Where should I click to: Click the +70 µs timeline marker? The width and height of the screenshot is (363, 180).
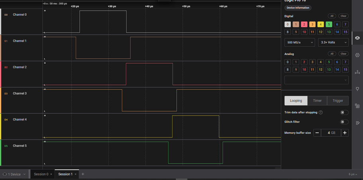[260, 6]
